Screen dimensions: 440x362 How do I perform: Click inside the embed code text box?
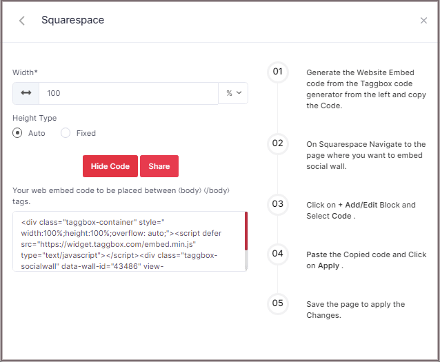tap(128, 241)
